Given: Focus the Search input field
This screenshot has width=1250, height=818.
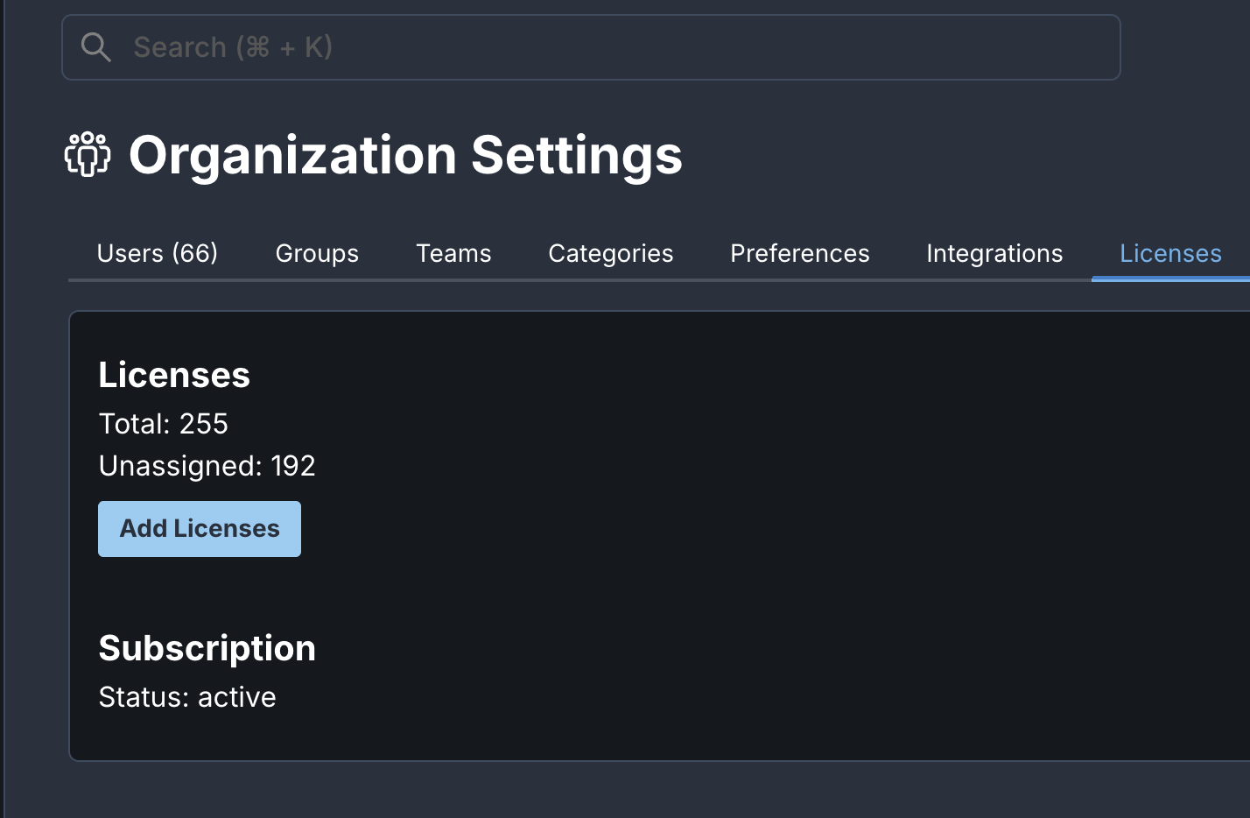Looking at the screenshot, I should tap(613, 47).
